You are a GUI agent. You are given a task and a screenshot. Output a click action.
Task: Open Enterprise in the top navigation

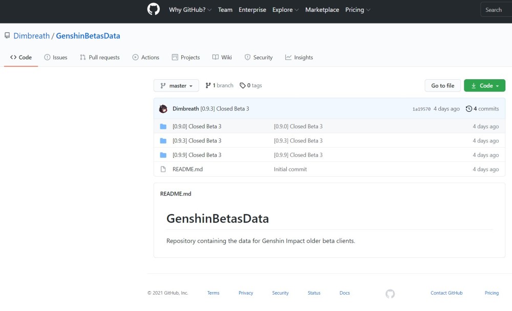[252, 10]
